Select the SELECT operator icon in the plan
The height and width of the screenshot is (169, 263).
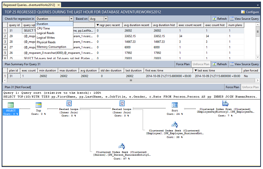click(11, 105)
